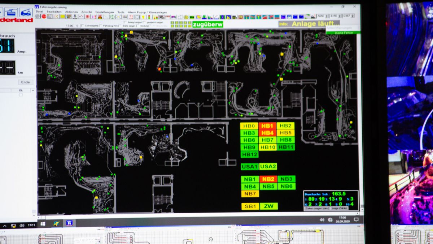433x244 pixels.
Task: Click the gray circle icon at toolbar start
Action: (x=37, y=16)
